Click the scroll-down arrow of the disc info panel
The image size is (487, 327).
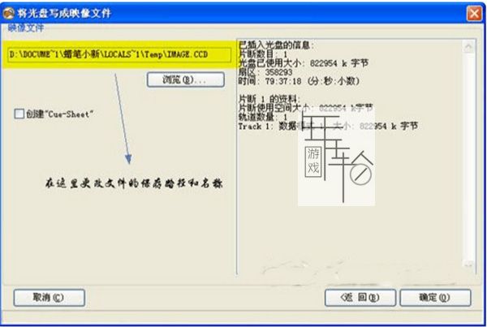tap(468, 265)
